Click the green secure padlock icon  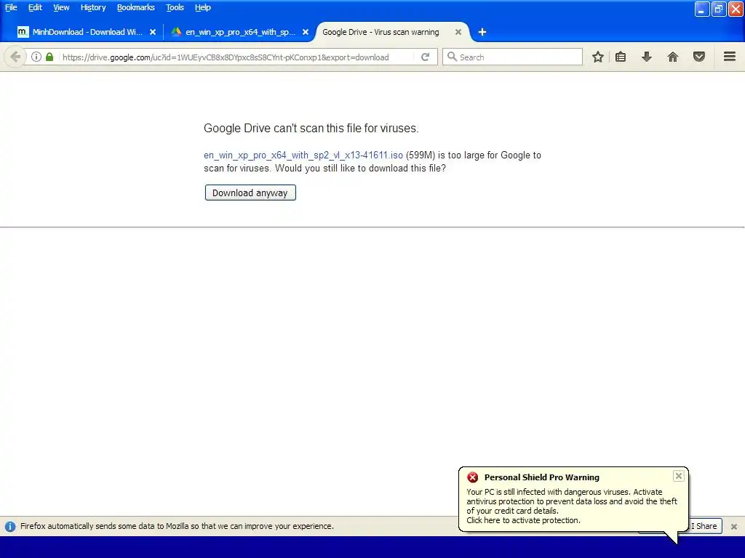click(49, 57)
